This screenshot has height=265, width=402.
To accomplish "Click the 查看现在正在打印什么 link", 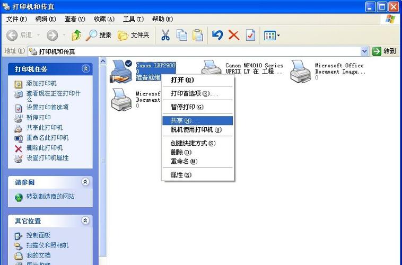I will pyautogui.click(x=54, y=96).
